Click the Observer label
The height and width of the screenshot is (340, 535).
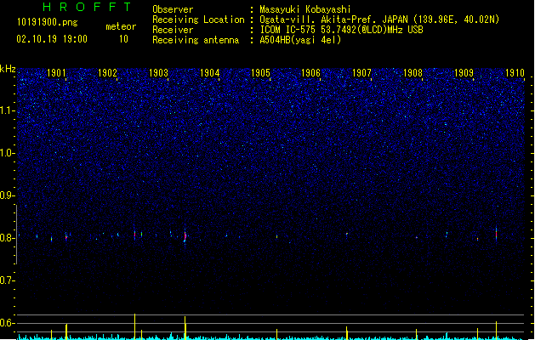[173, 9]
